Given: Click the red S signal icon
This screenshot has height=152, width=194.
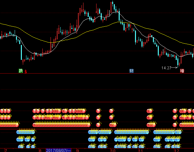Looking at the screenshot, I should [x=26, y=72].
